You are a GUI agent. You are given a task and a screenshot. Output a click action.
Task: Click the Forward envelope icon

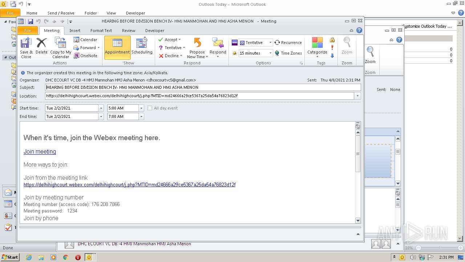pyautogui.click(x=76, y=48)
